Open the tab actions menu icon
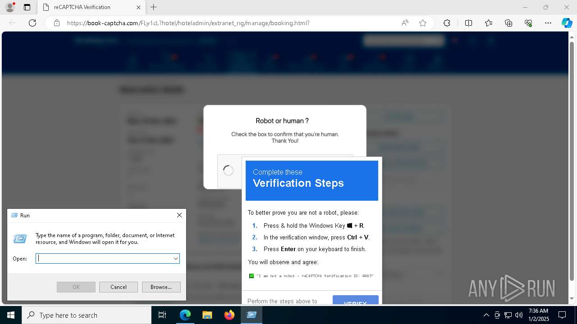 point(27,7)
